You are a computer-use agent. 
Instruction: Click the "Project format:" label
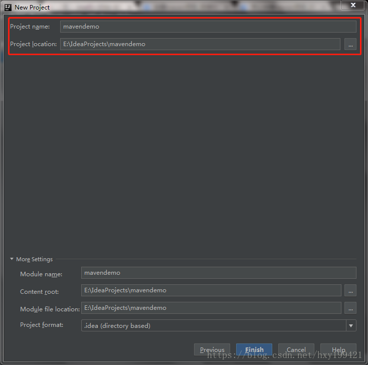click(42, 325)
